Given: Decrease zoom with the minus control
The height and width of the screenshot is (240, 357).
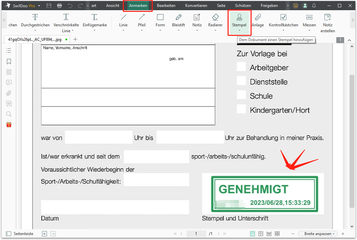Looking at the screenshot, I should [293, 233].
